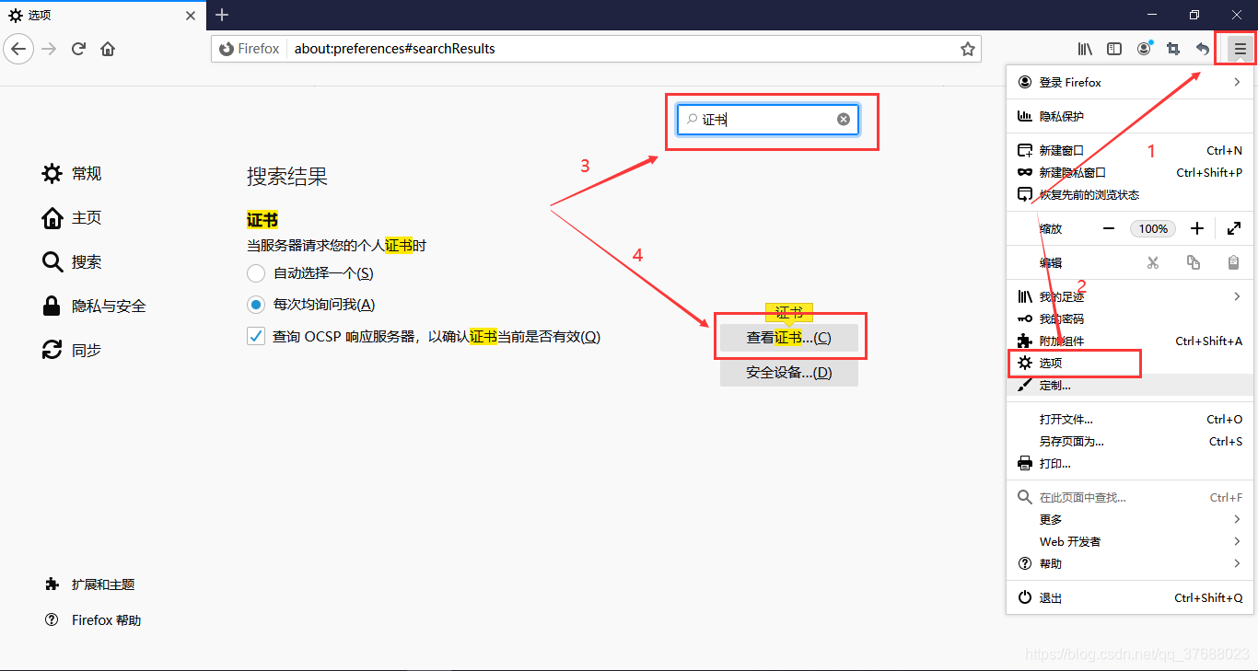
Task: Click the Firefox identity label in address bar
Action: pyautogui.click(x=250, y=49)
